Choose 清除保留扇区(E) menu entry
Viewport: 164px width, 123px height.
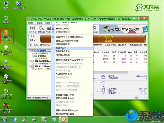coord(72,44)
